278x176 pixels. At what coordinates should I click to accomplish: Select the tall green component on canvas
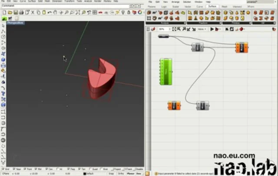click(x=166, y=72)
